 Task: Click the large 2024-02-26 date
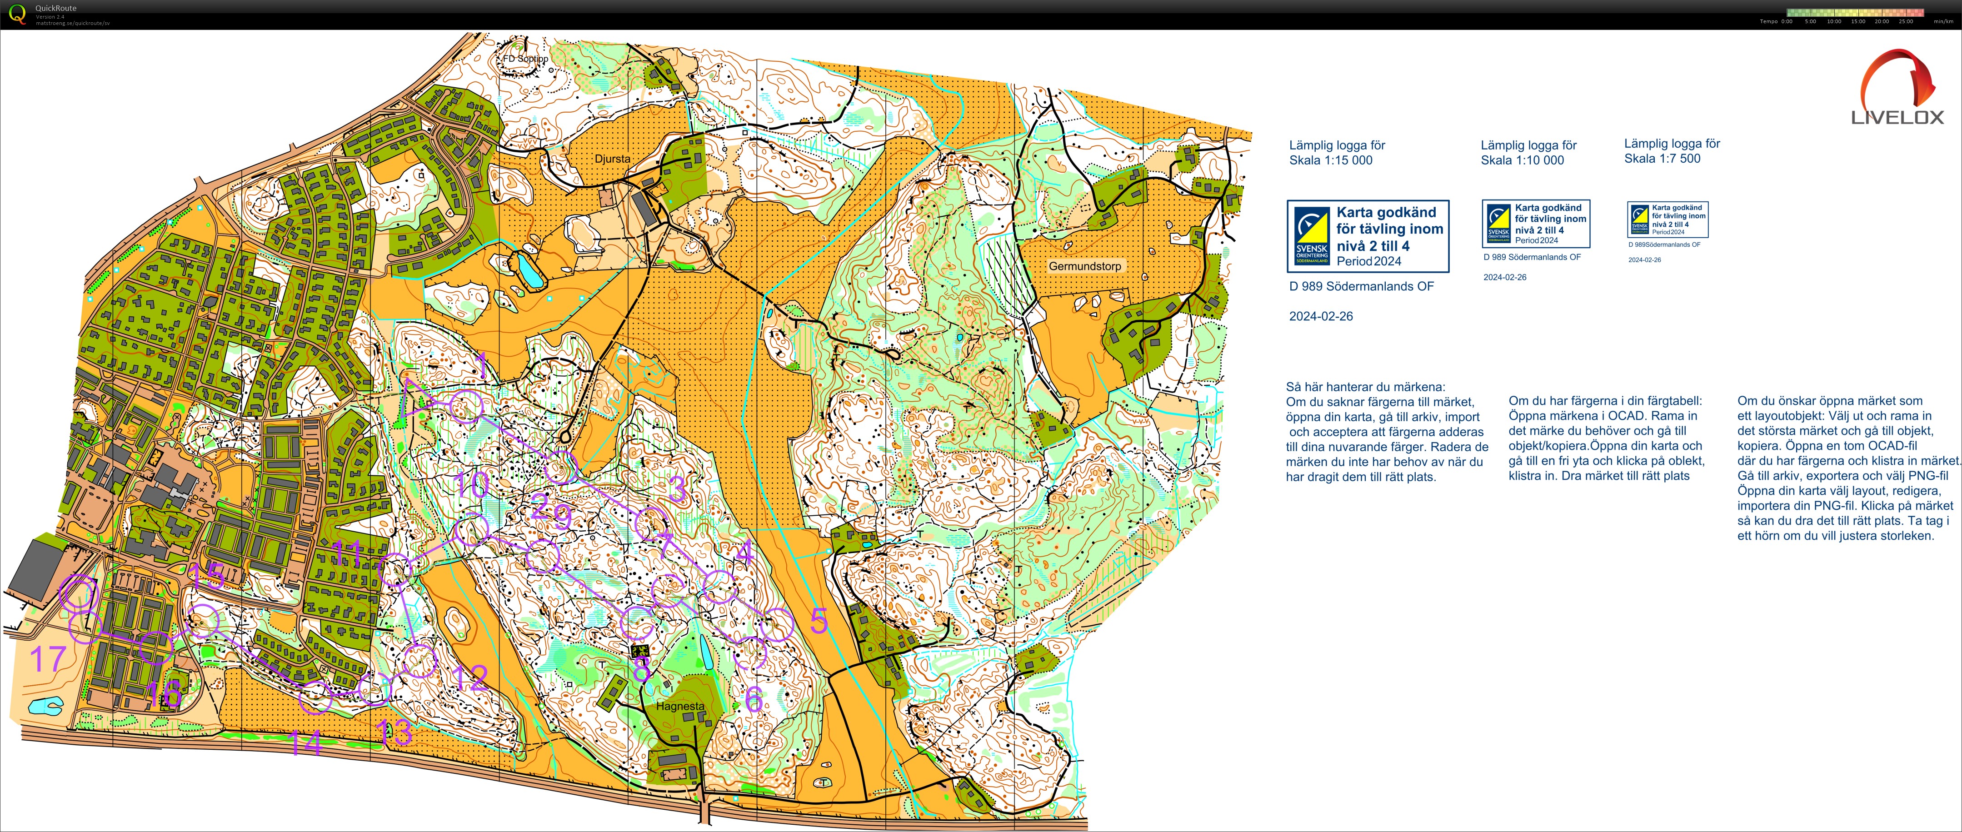click(1321, 316)
